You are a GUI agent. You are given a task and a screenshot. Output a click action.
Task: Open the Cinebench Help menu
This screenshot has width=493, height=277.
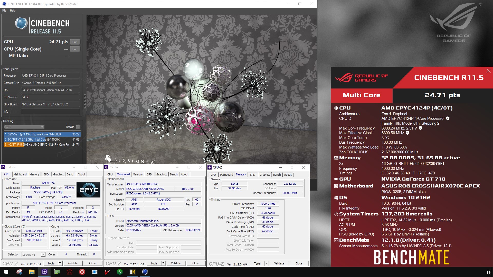point(13,11)
